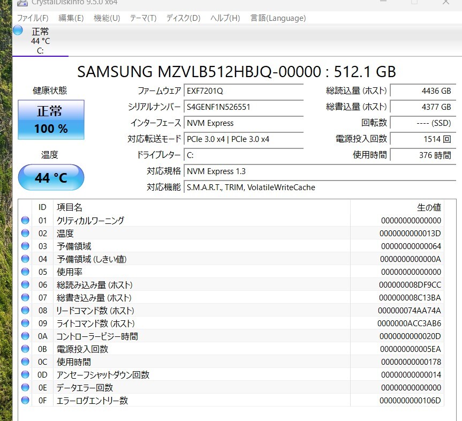Click status orb beside エラーログエントリー数 row
The width and height of the screenshot is (462, 421).
coord(25,401)
